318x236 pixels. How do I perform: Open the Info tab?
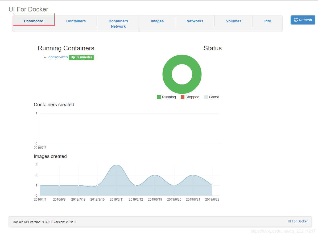268,21
